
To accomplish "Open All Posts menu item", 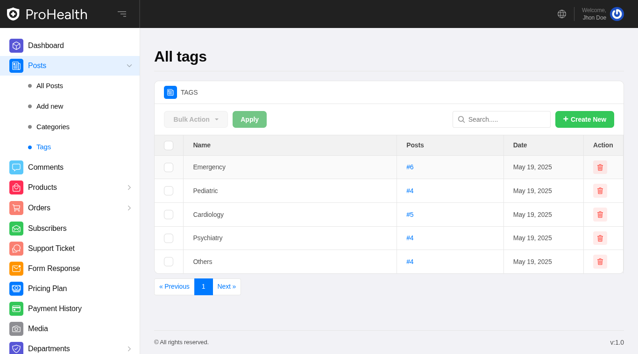I will point(50,86).
